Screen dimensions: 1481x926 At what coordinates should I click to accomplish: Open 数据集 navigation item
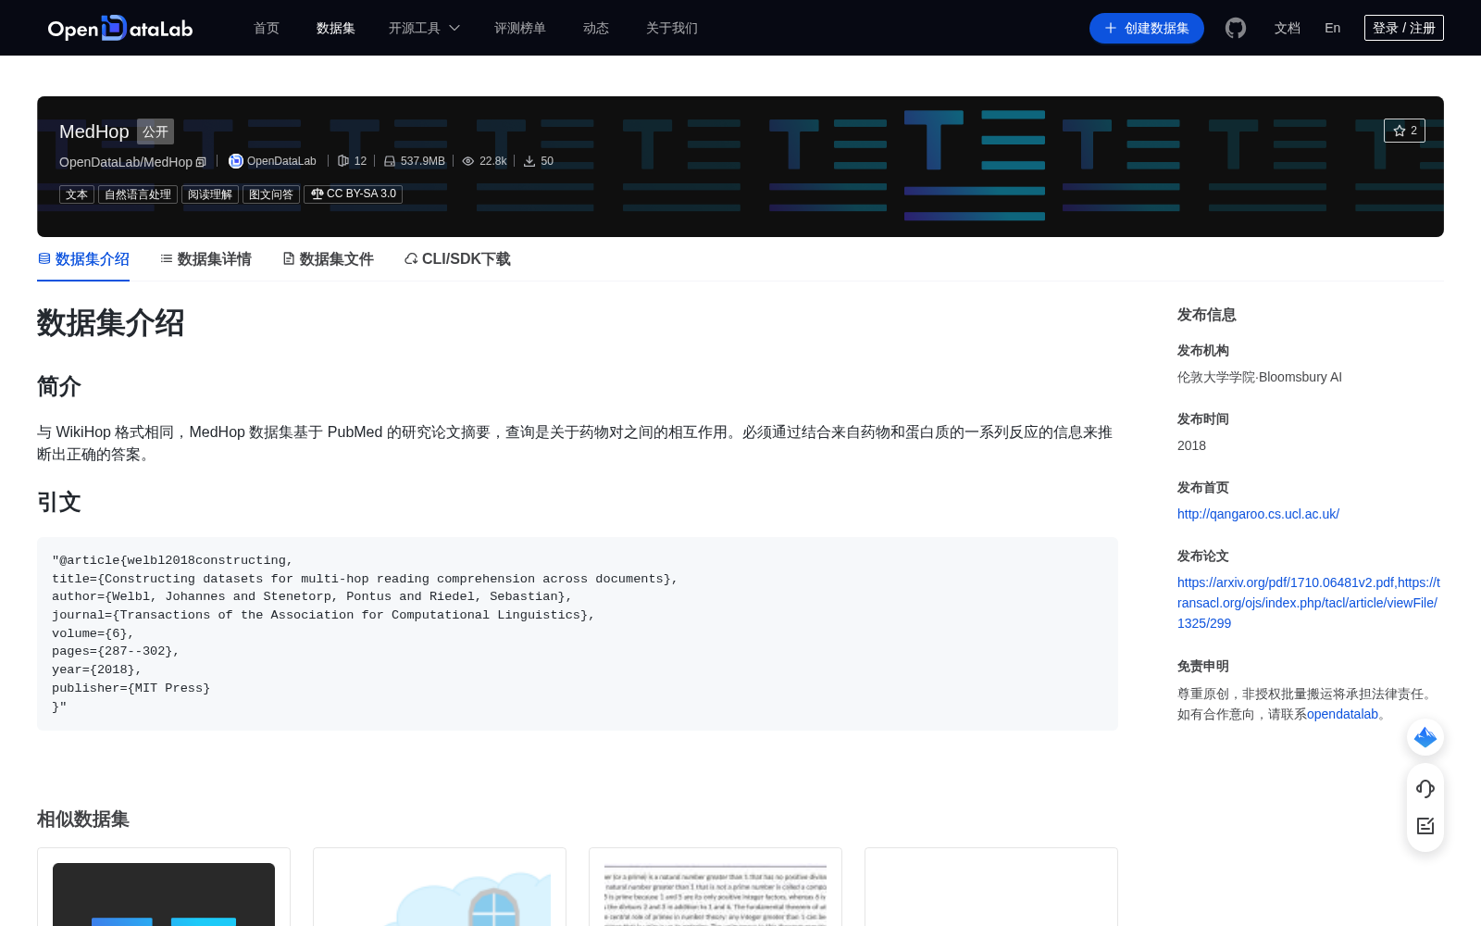point(336,28)
